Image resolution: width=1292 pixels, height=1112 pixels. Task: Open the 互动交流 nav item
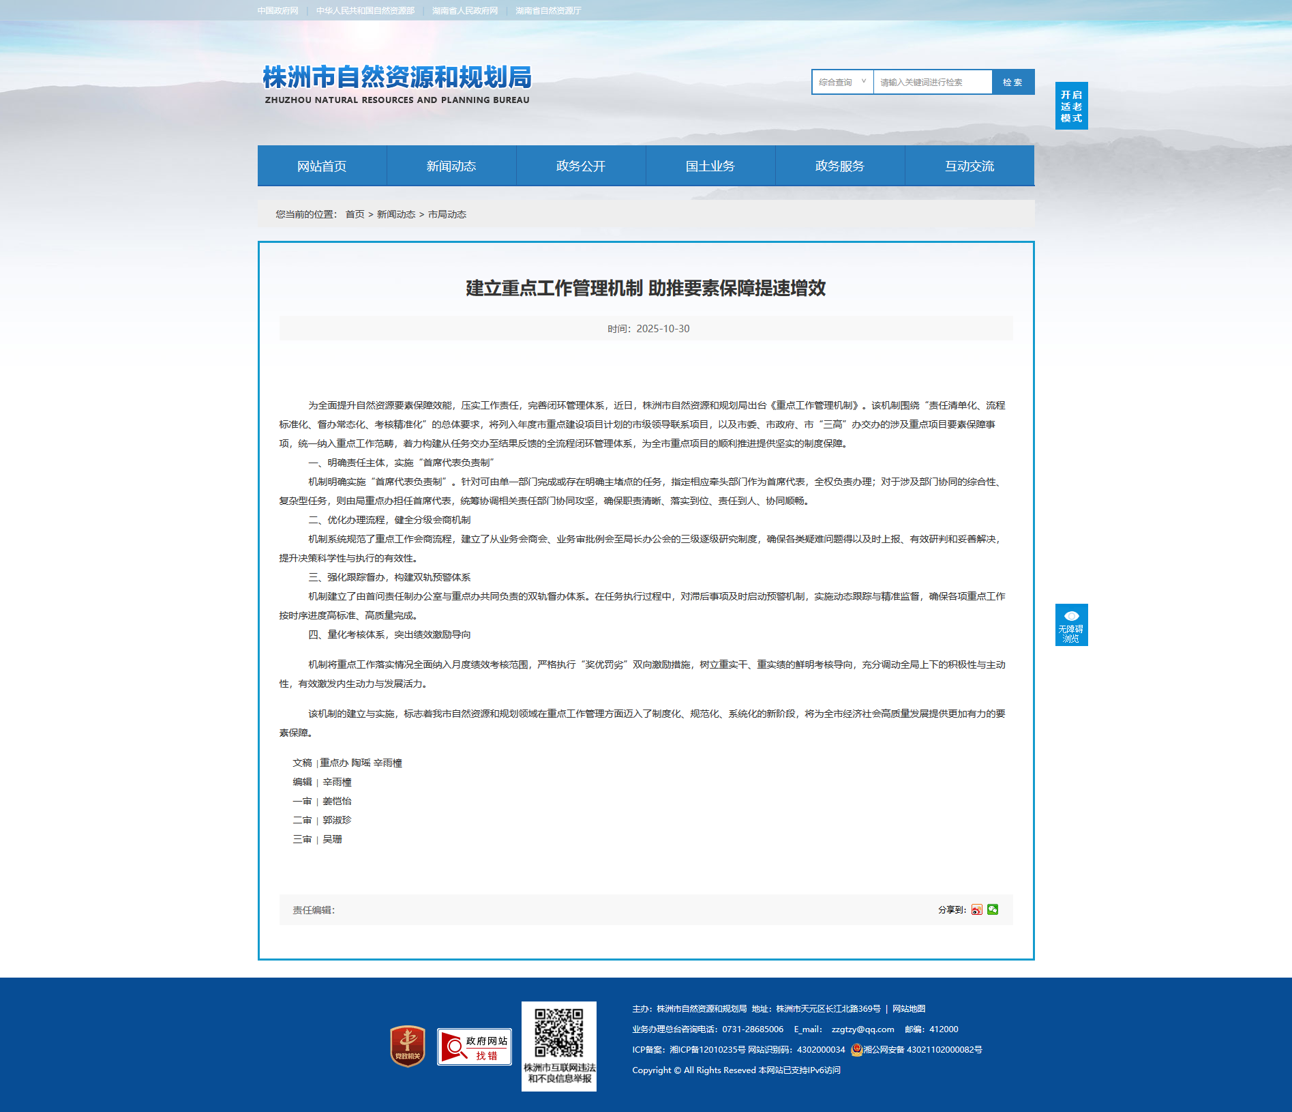[970, 166]
